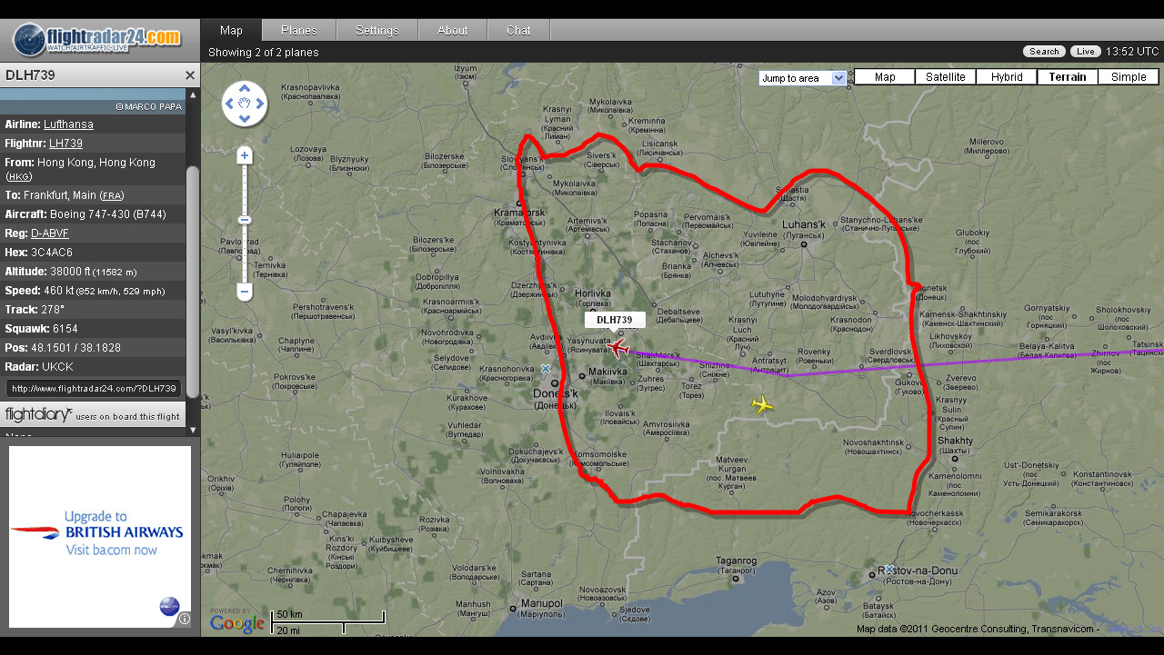Switch map view to Hybrid
The height and width of the screenshot is (655, 1164).
1006,77
